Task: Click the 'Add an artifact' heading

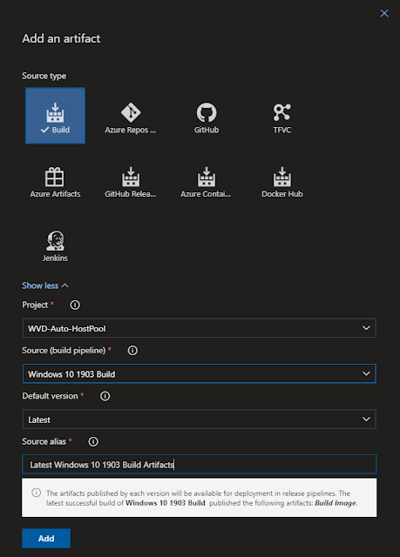Action: 61,38
